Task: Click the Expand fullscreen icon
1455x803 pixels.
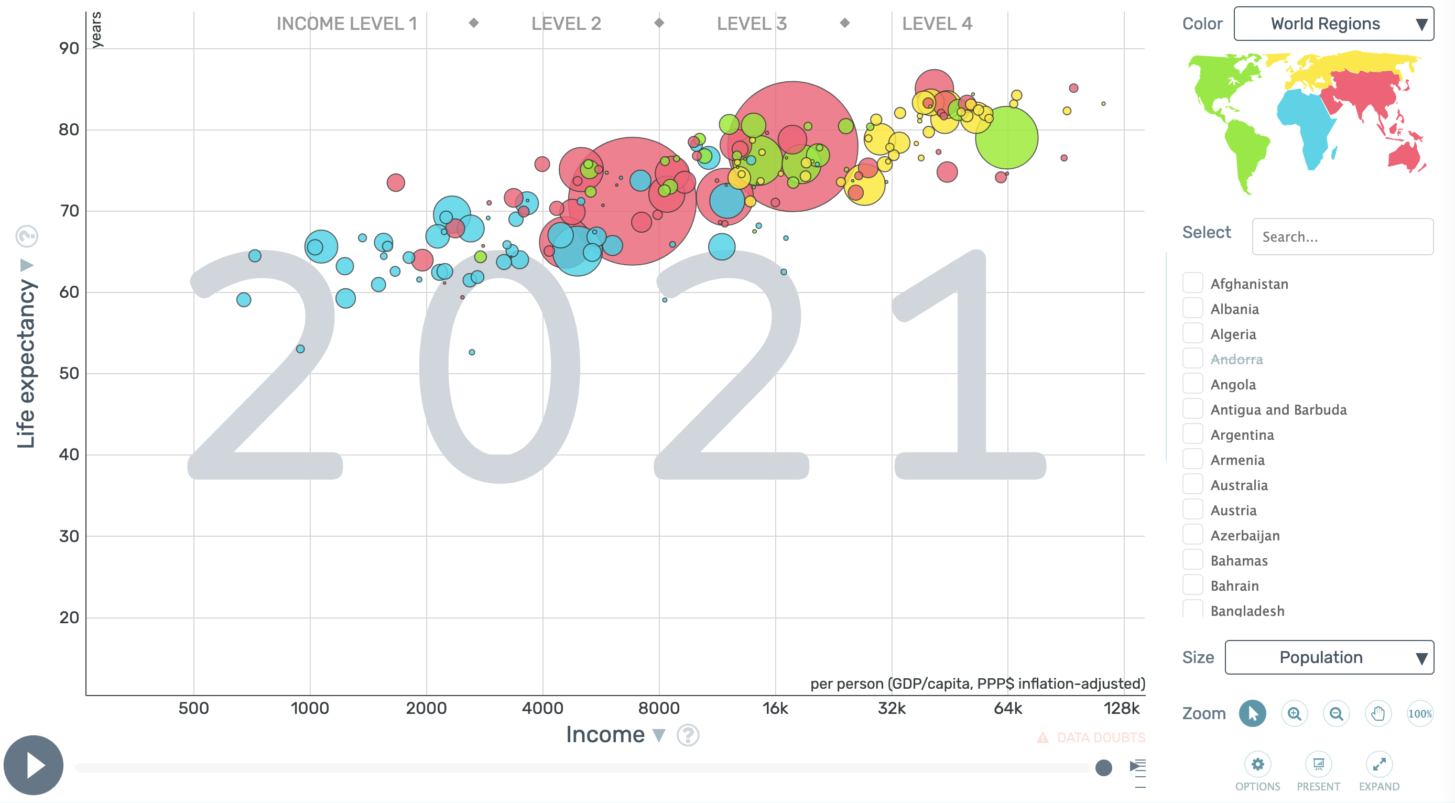Action: click(1379, 765)
